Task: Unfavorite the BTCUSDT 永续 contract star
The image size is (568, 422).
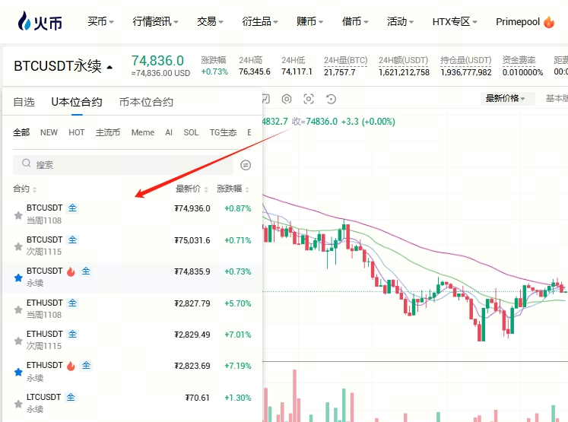Action: point(18,278)
